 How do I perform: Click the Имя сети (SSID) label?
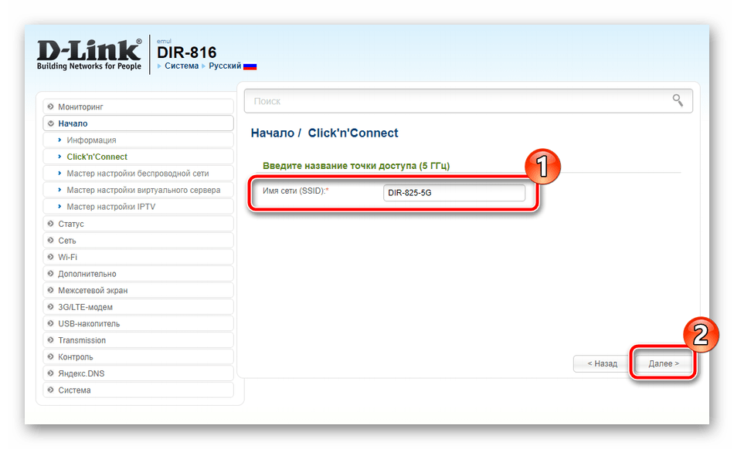pos(295,191)
